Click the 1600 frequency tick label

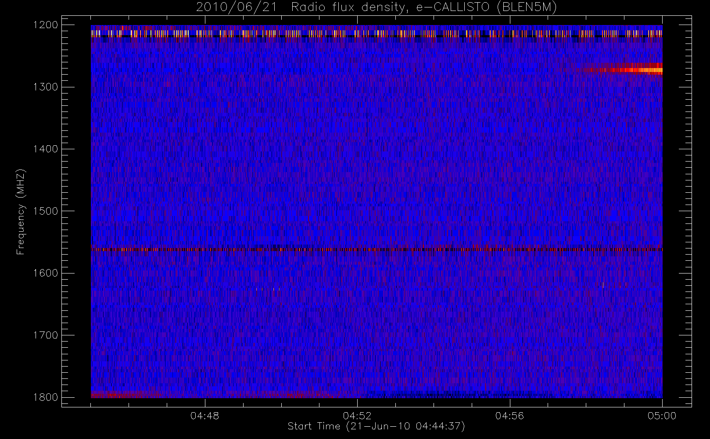pyautogui.click(x=46, y=273)
